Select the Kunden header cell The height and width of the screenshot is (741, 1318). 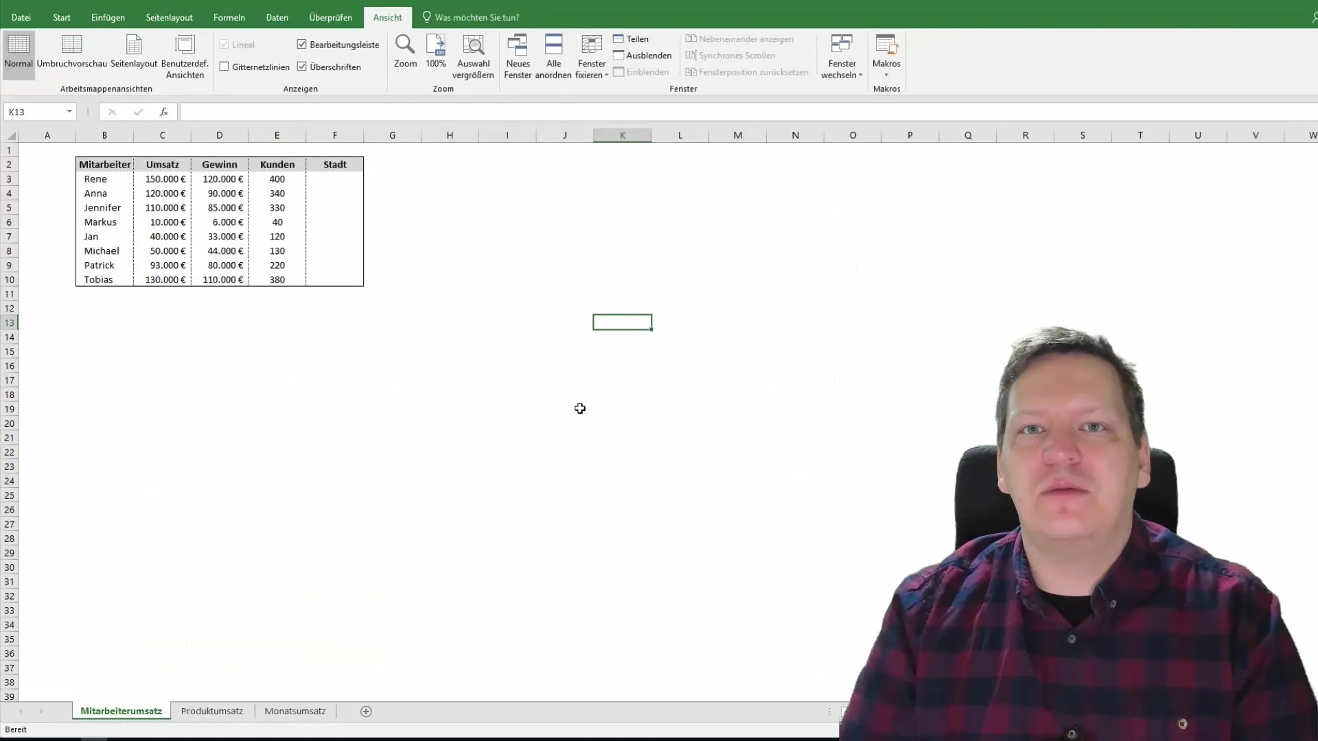[x=277, y=165]
